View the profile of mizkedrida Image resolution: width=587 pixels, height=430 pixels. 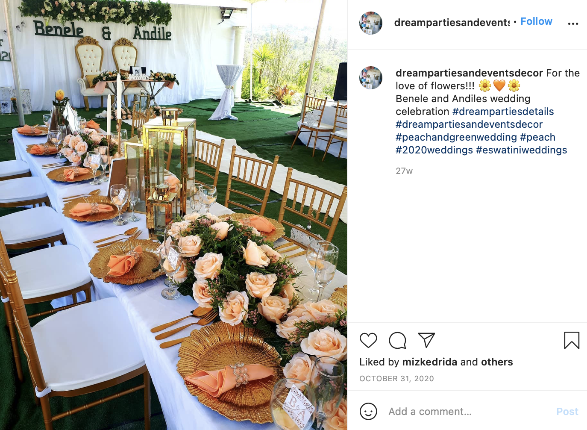[x=430, y=362]
